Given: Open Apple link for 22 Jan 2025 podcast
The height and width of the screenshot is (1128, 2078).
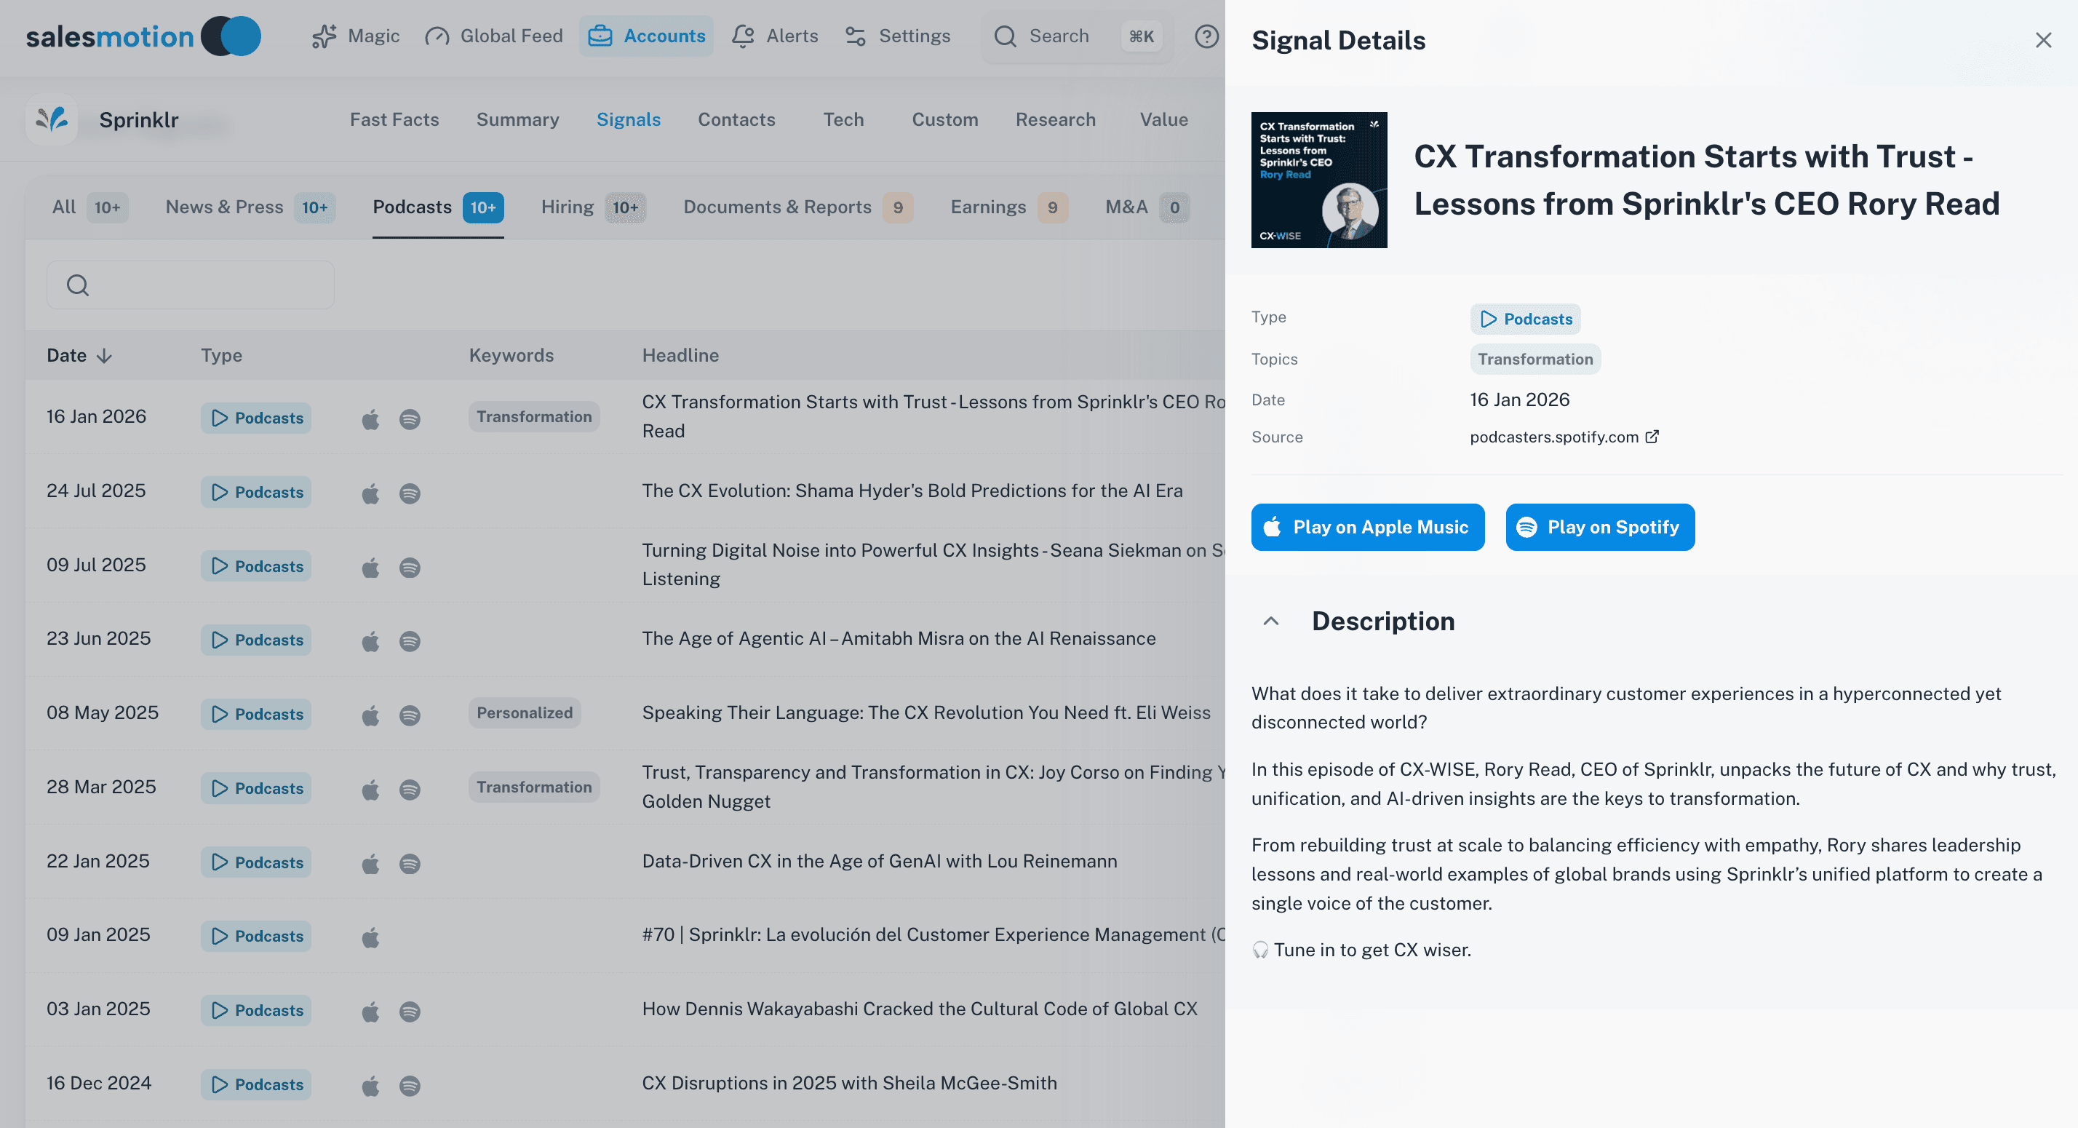Looking at the screenshot, I should [370, 863].
